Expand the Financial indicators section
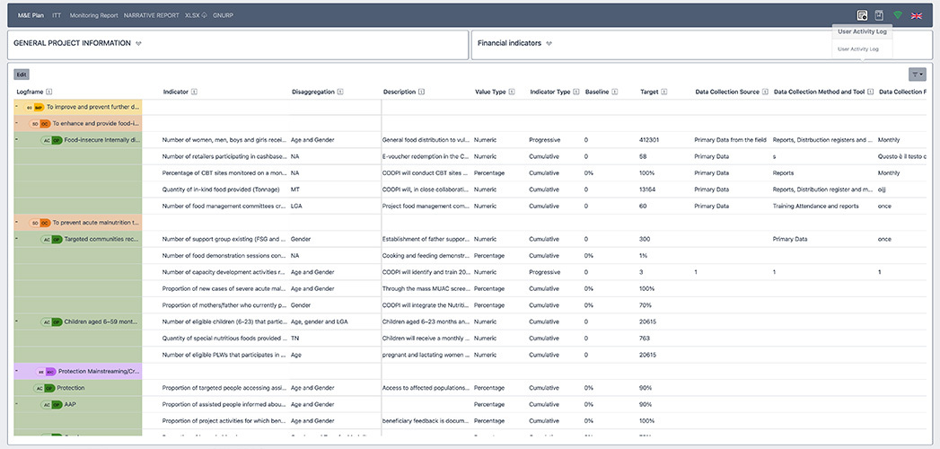The image size is (940, 449). click(x=549, y=43)
